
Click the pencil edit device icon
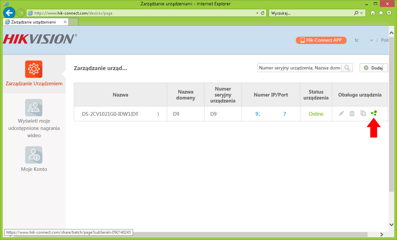point(341,113)
